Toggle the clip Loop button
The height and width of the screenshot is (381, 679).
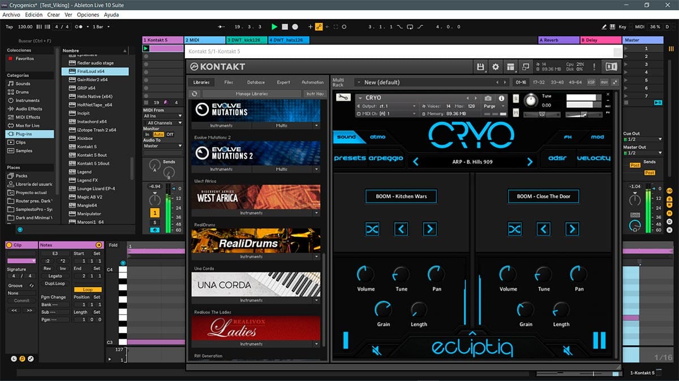(x=88, y=290)
